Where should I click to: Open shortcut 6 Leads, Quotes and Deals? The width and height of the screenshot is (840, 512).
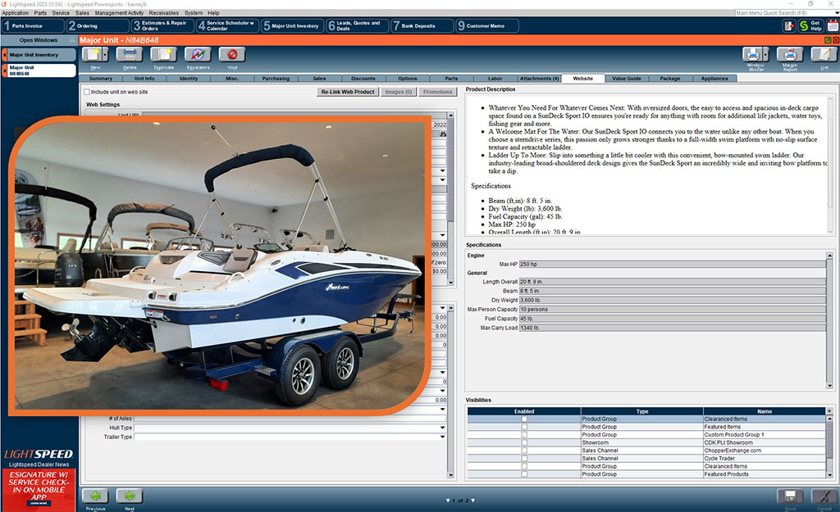pyautogui.click(x=358, y=25)
